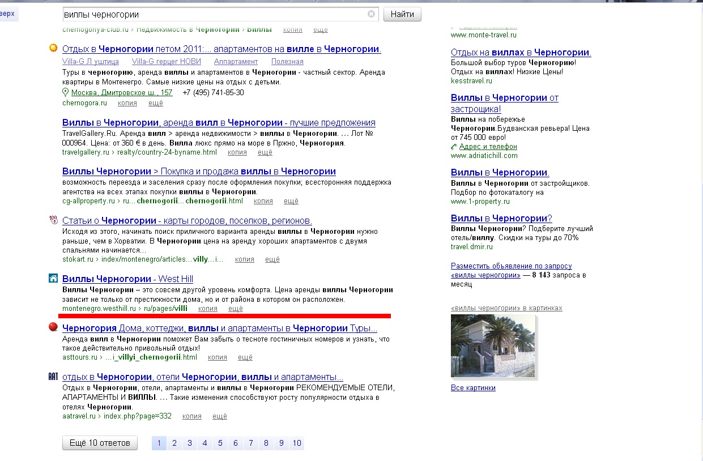Go to results page 2
This screenshot has width=703, height=461.
click(174, 443)
